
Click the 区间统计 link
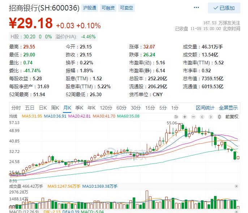click(205, 108)
